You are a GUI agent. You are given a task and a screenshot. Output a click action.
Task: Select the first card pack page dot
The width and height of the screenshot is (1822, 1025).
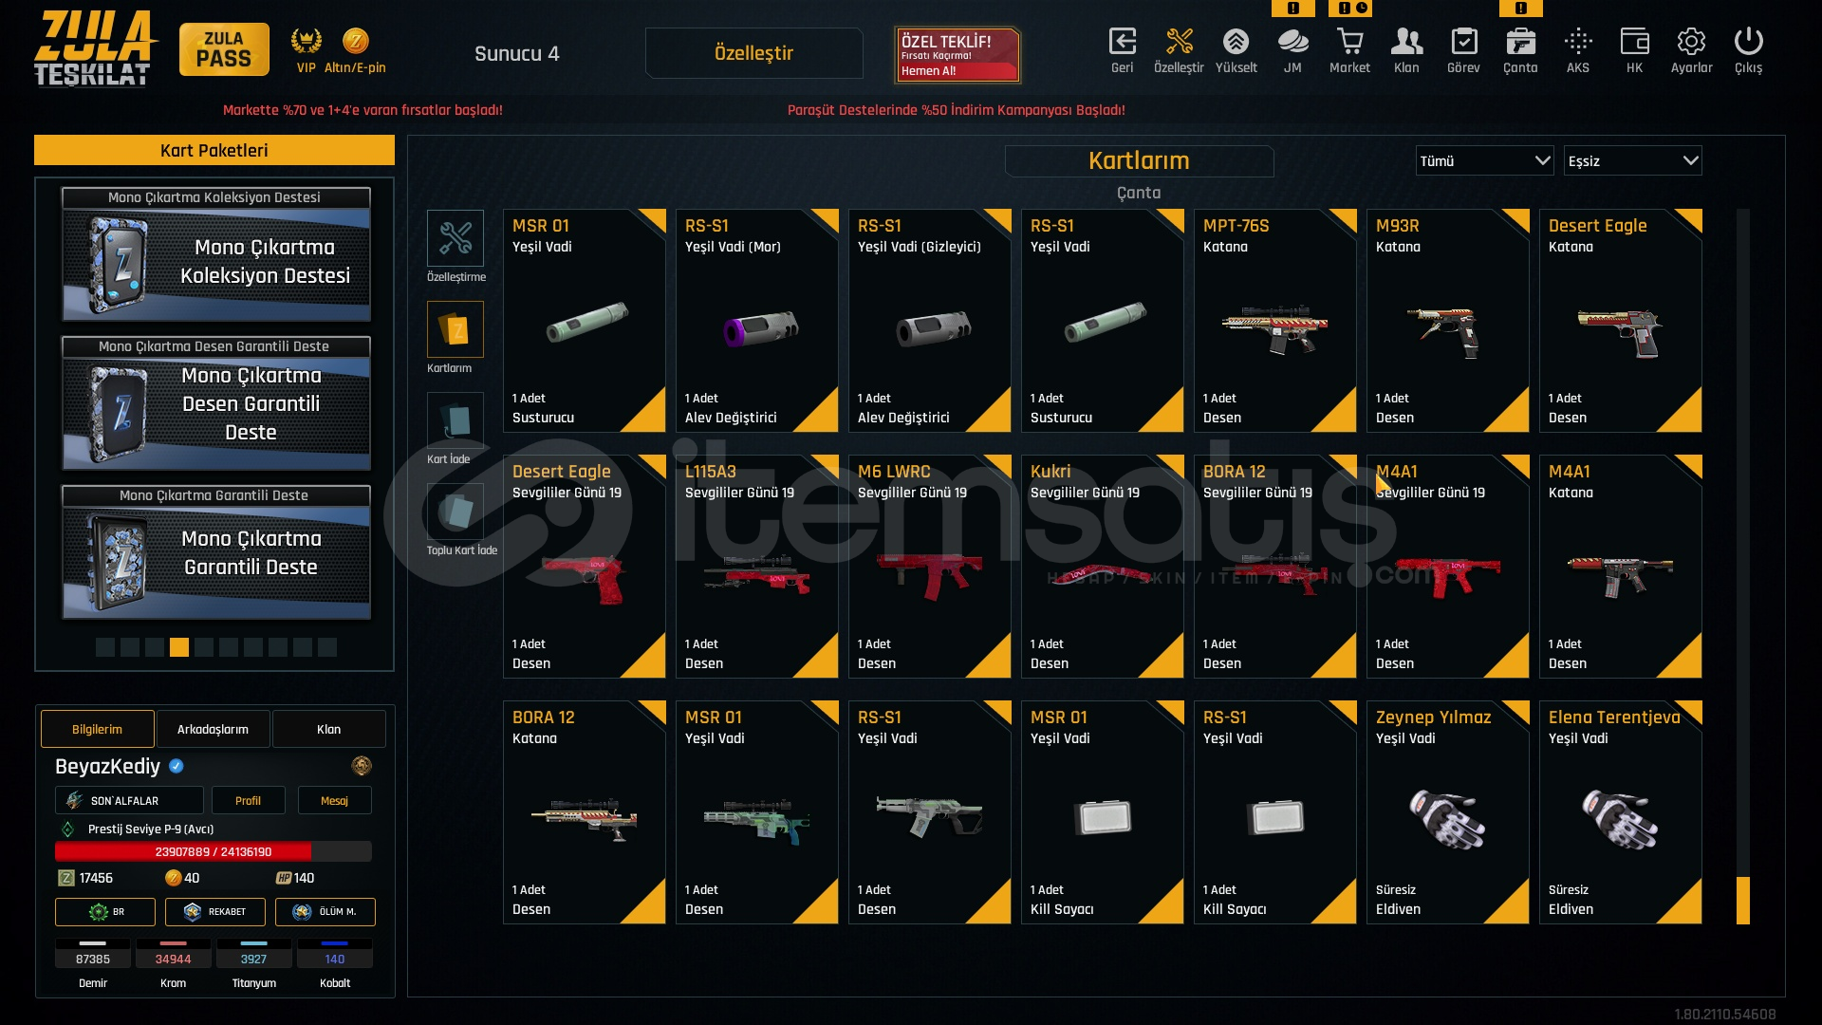(x=105, y=647)
